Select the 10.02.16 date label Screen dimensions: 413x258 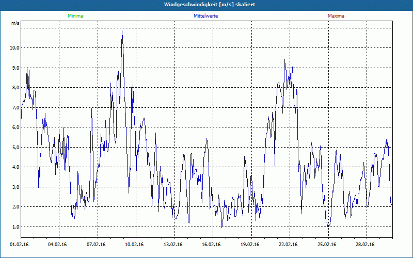pyautogui.click(x=134, y=245)
